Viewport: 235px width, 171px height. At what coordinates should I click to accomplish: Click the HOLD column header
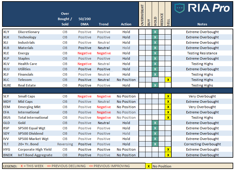click(155, 14)
